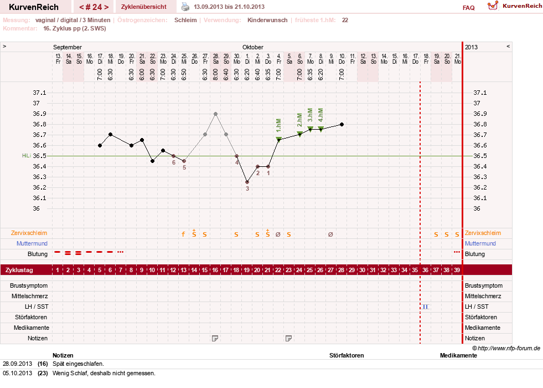Click the 8:00 measurement time on 28 September
Viewport: 543px width, 388px height.
(215, 74)
